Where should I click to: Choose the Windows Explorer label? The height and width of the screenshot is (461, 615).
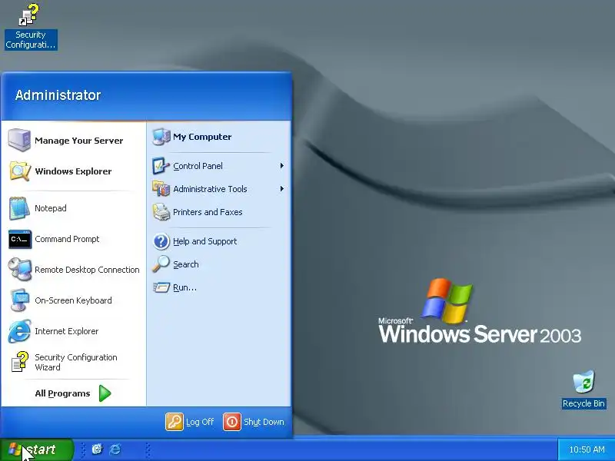[x=73, y=171]
